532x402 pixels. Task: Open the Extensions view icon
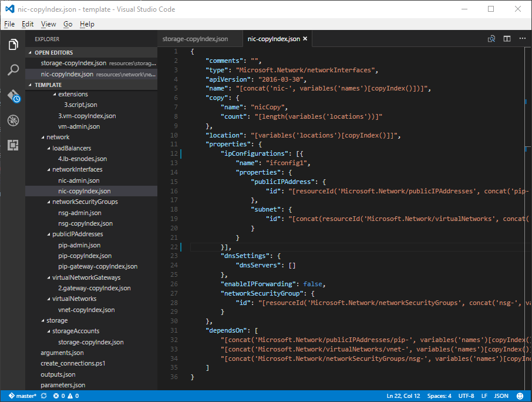[13, 145]
